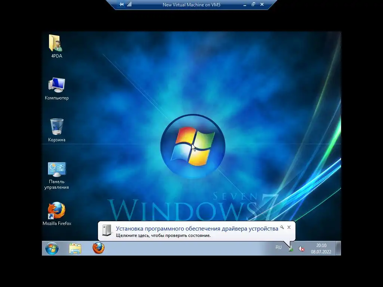383x287 pixels.
Task: Click the signal bars icon in VM toolbar
Action: [x=129, y=4]
